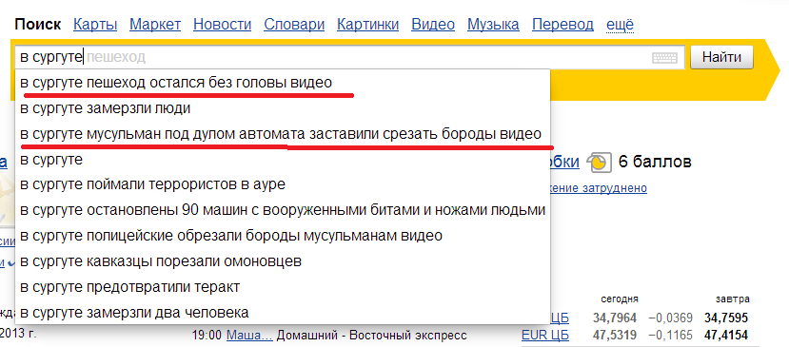The width and height of the screenshot is (789, 347).
Task: Choose suggestion 'в сургуте замерзли два человека'
Action: [x=283, y=312]
